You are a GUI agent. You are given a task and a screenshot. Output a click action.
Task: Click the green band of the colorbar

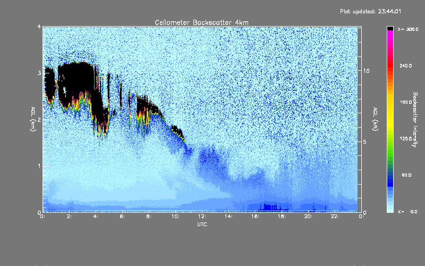pos(390,149)
